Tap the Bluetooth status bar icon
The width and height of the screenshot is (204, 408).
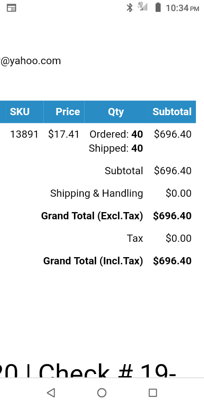click(x=129, y=8)
